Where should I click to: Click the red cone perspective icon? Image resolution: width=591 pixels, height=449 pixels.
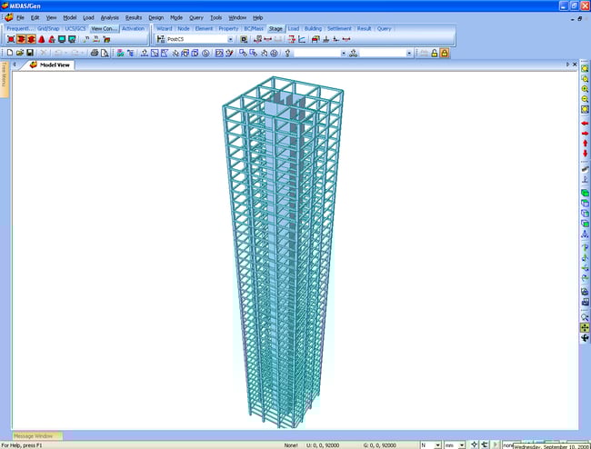click(42, 39)
